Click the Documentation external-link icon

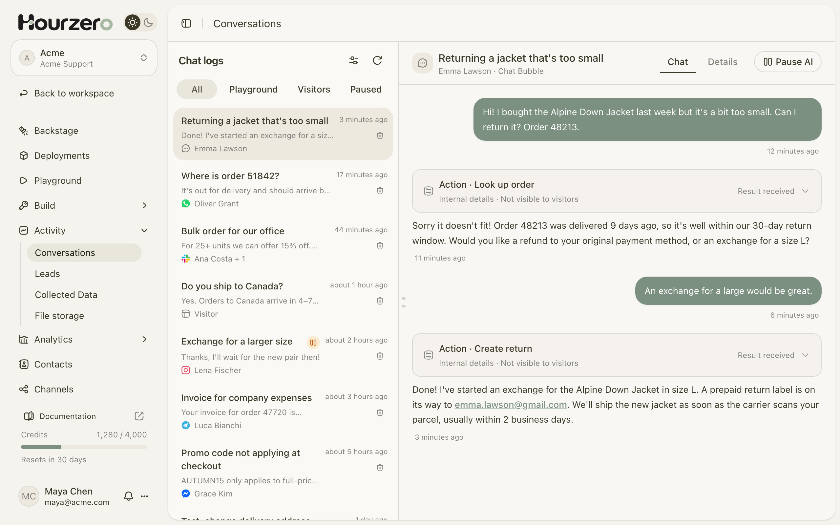point(139,416)
